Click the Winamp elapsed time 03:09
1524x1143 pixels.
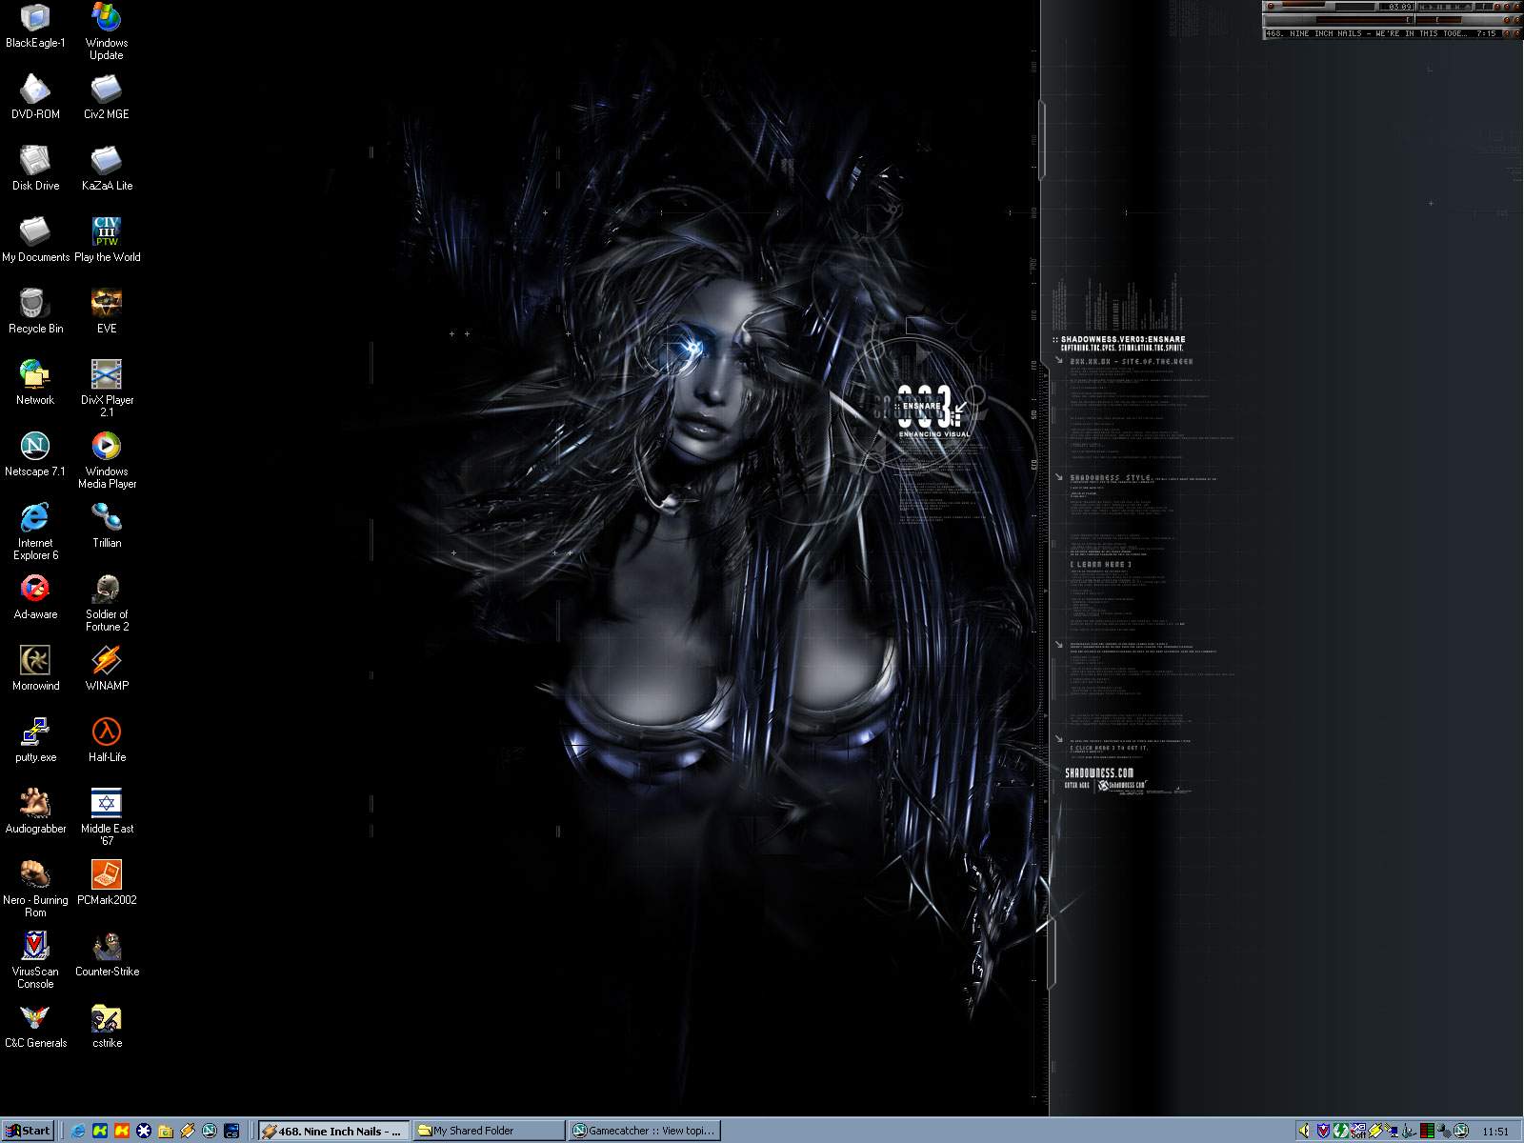click(x=1400, y=7)
